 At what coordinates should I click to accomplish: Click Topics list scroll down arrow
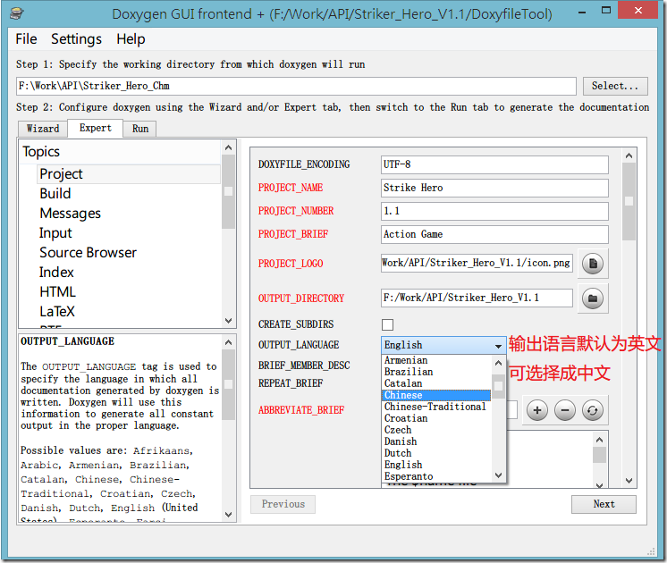click(x=228, y=321)
